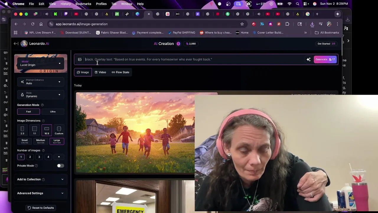Click the Leonardo.Ai back arrow icon
The height and width of the screenshot is (213, 378).
(16, 43)
